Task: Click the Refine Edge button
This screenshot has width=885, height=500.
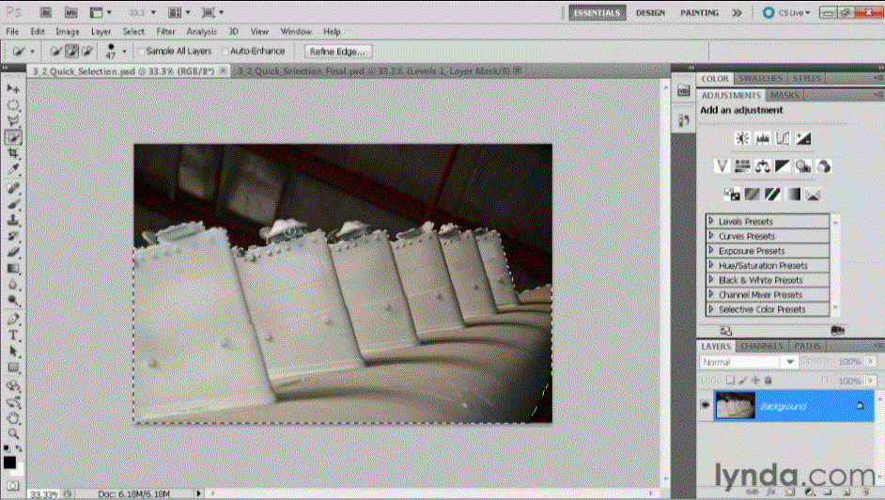Action: [x=337, y=52]
